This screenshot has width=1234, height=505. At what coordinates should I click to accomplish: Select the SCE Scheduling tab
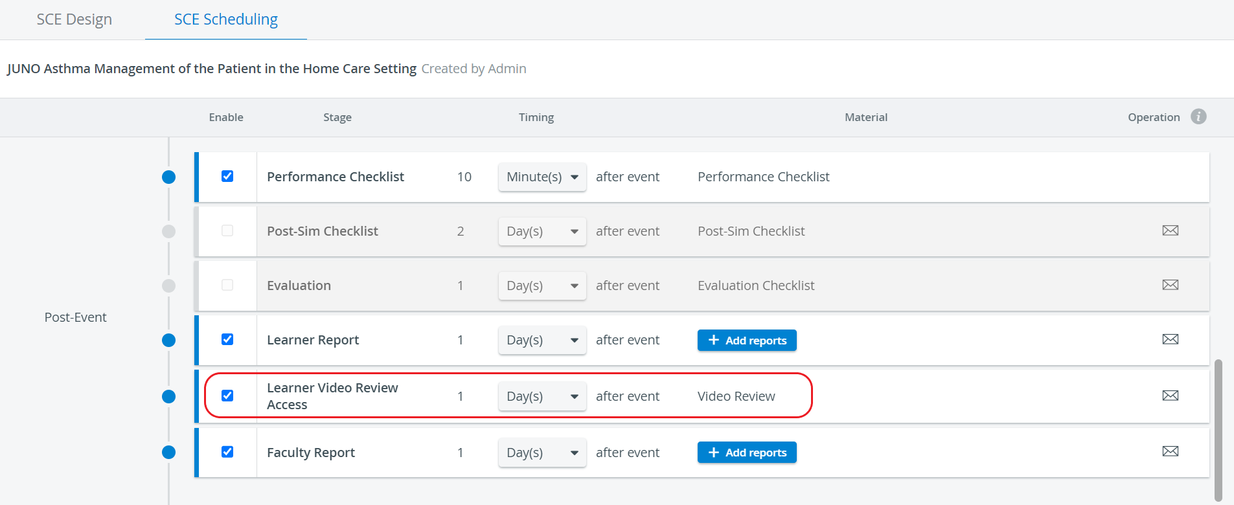pos(226,19)
